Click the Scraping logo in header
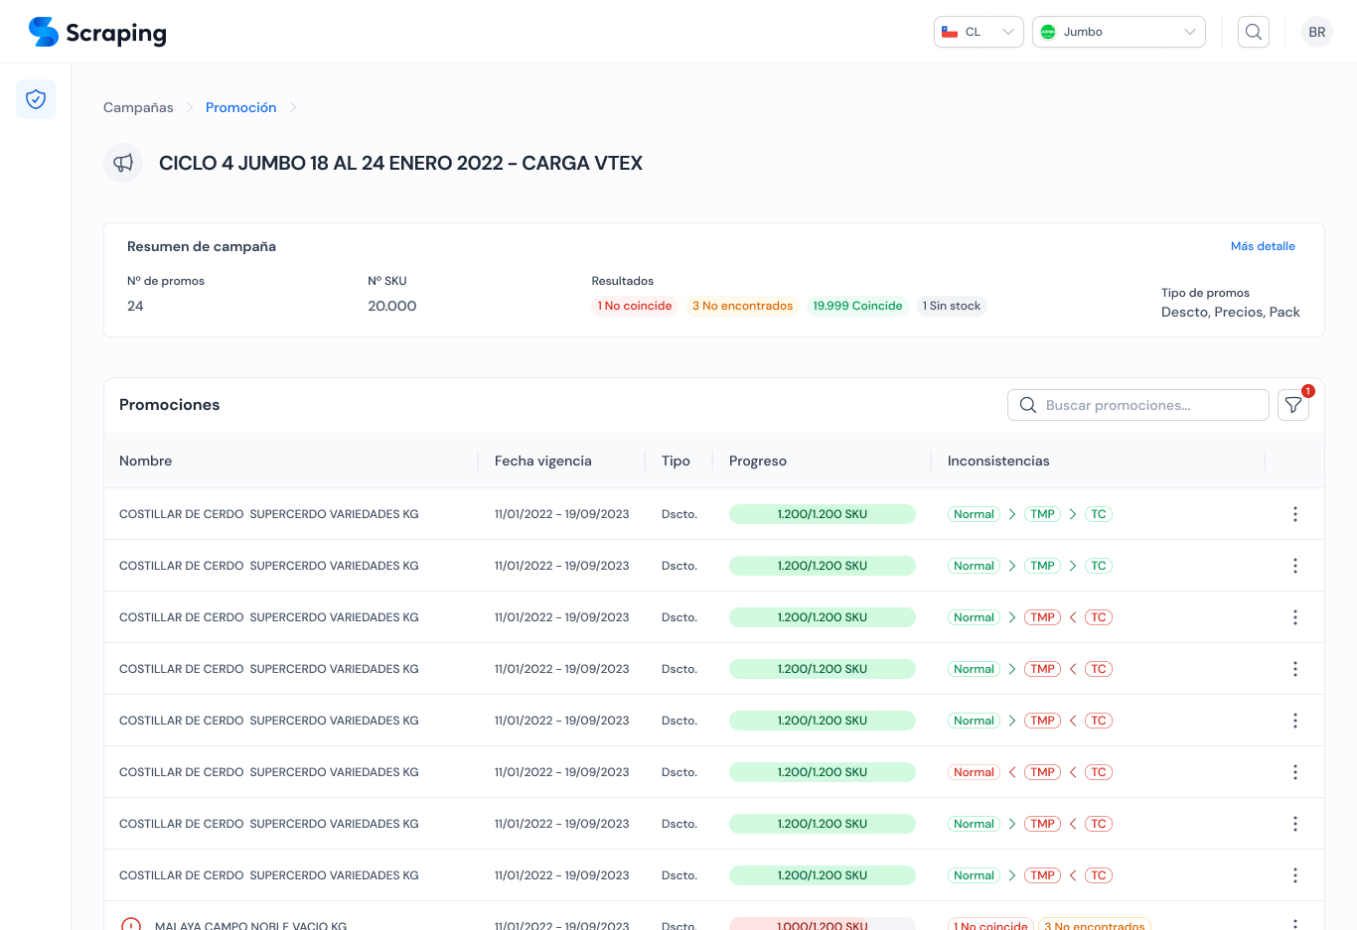Image resolution: width=1357 pixels, height=930 pixels. (x=97, y=32)
